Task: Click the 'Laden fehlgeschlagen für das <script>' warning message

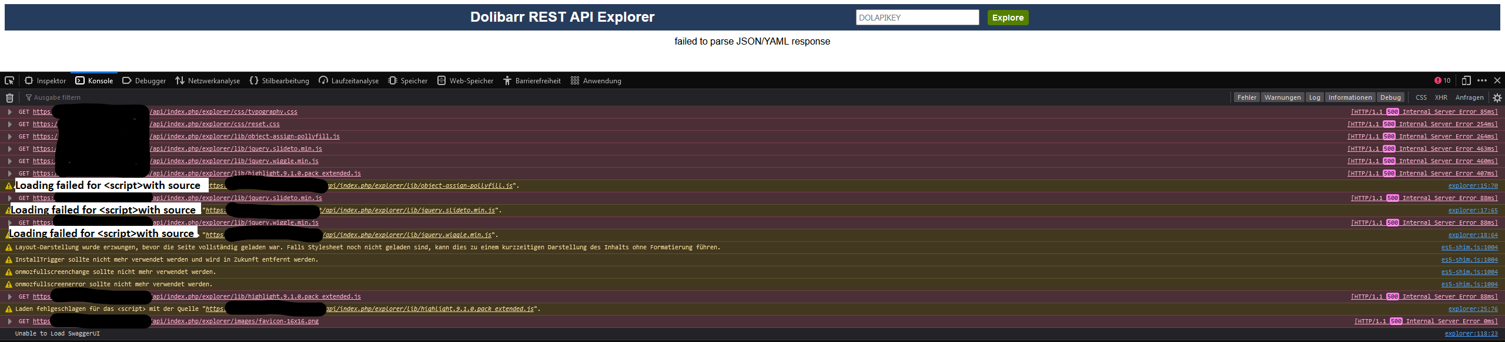Action: click(277, 309)
